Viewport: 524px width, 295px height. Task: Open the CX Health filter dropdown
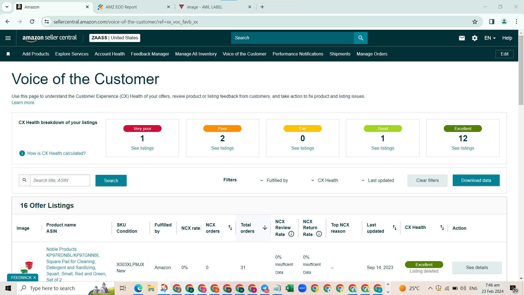325,180
